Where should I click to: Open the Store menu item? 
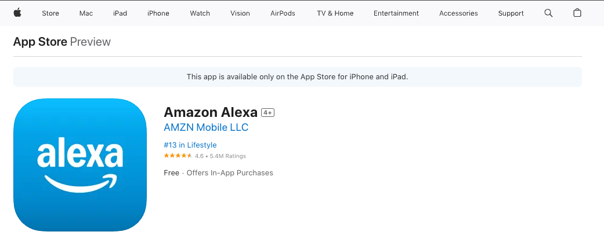point(50,13)
